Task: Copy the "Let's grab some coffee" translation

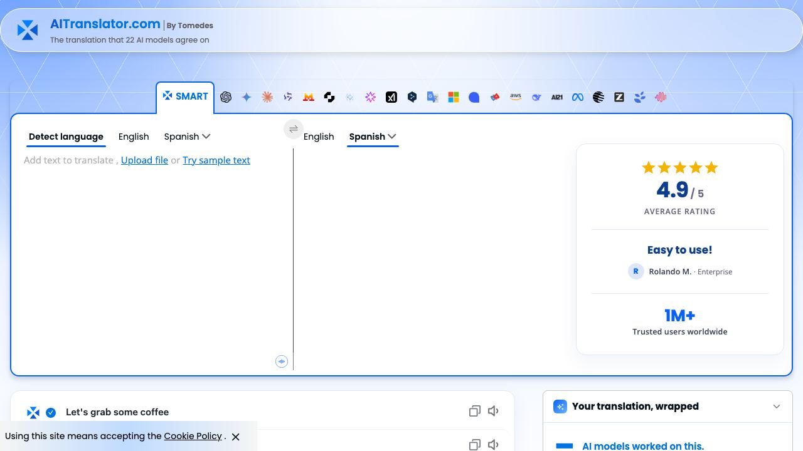Action: [x=475, y=411]
